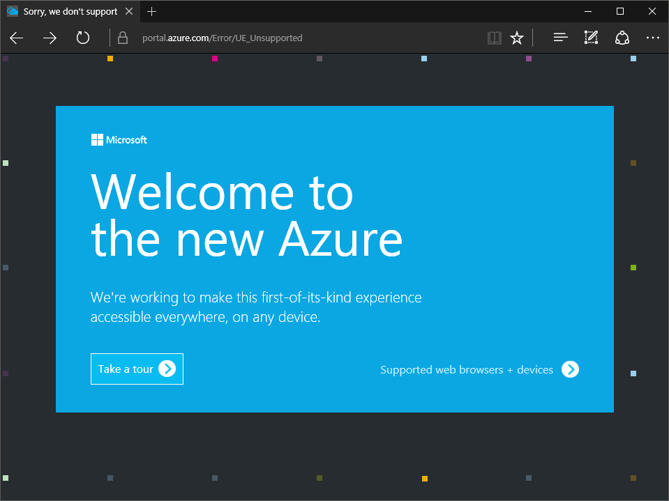The image size is (669, 501).
Task: Go back using the browser back arrow
Action: click(17, 38)
